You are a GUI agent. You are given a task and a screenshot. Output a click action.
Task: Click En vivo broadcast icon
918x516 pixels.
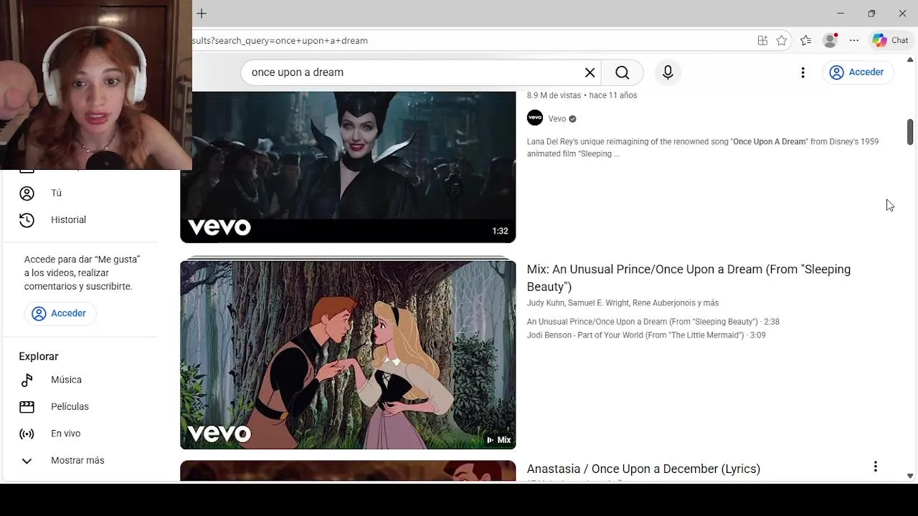[27, 434]
